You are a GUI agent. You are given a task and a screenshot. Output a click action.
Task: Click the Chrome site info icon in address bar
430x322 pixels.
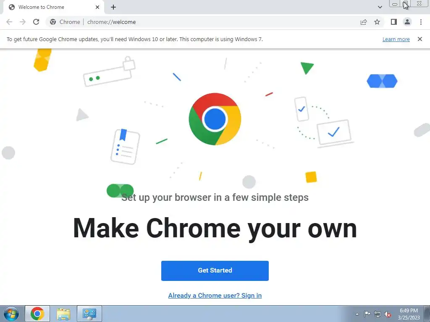click(x=53, y=22)
